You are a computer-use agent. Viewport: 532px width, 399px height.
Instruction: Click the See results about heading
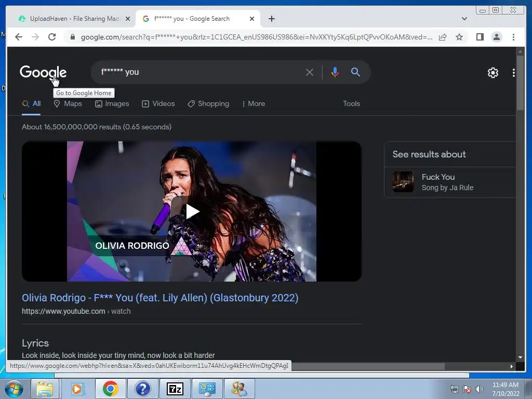click(x=429, y=154)
